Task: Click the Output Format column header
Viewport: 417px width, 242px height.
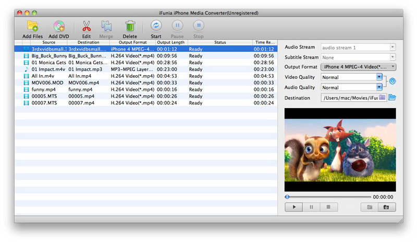Action: pos(132,42)
